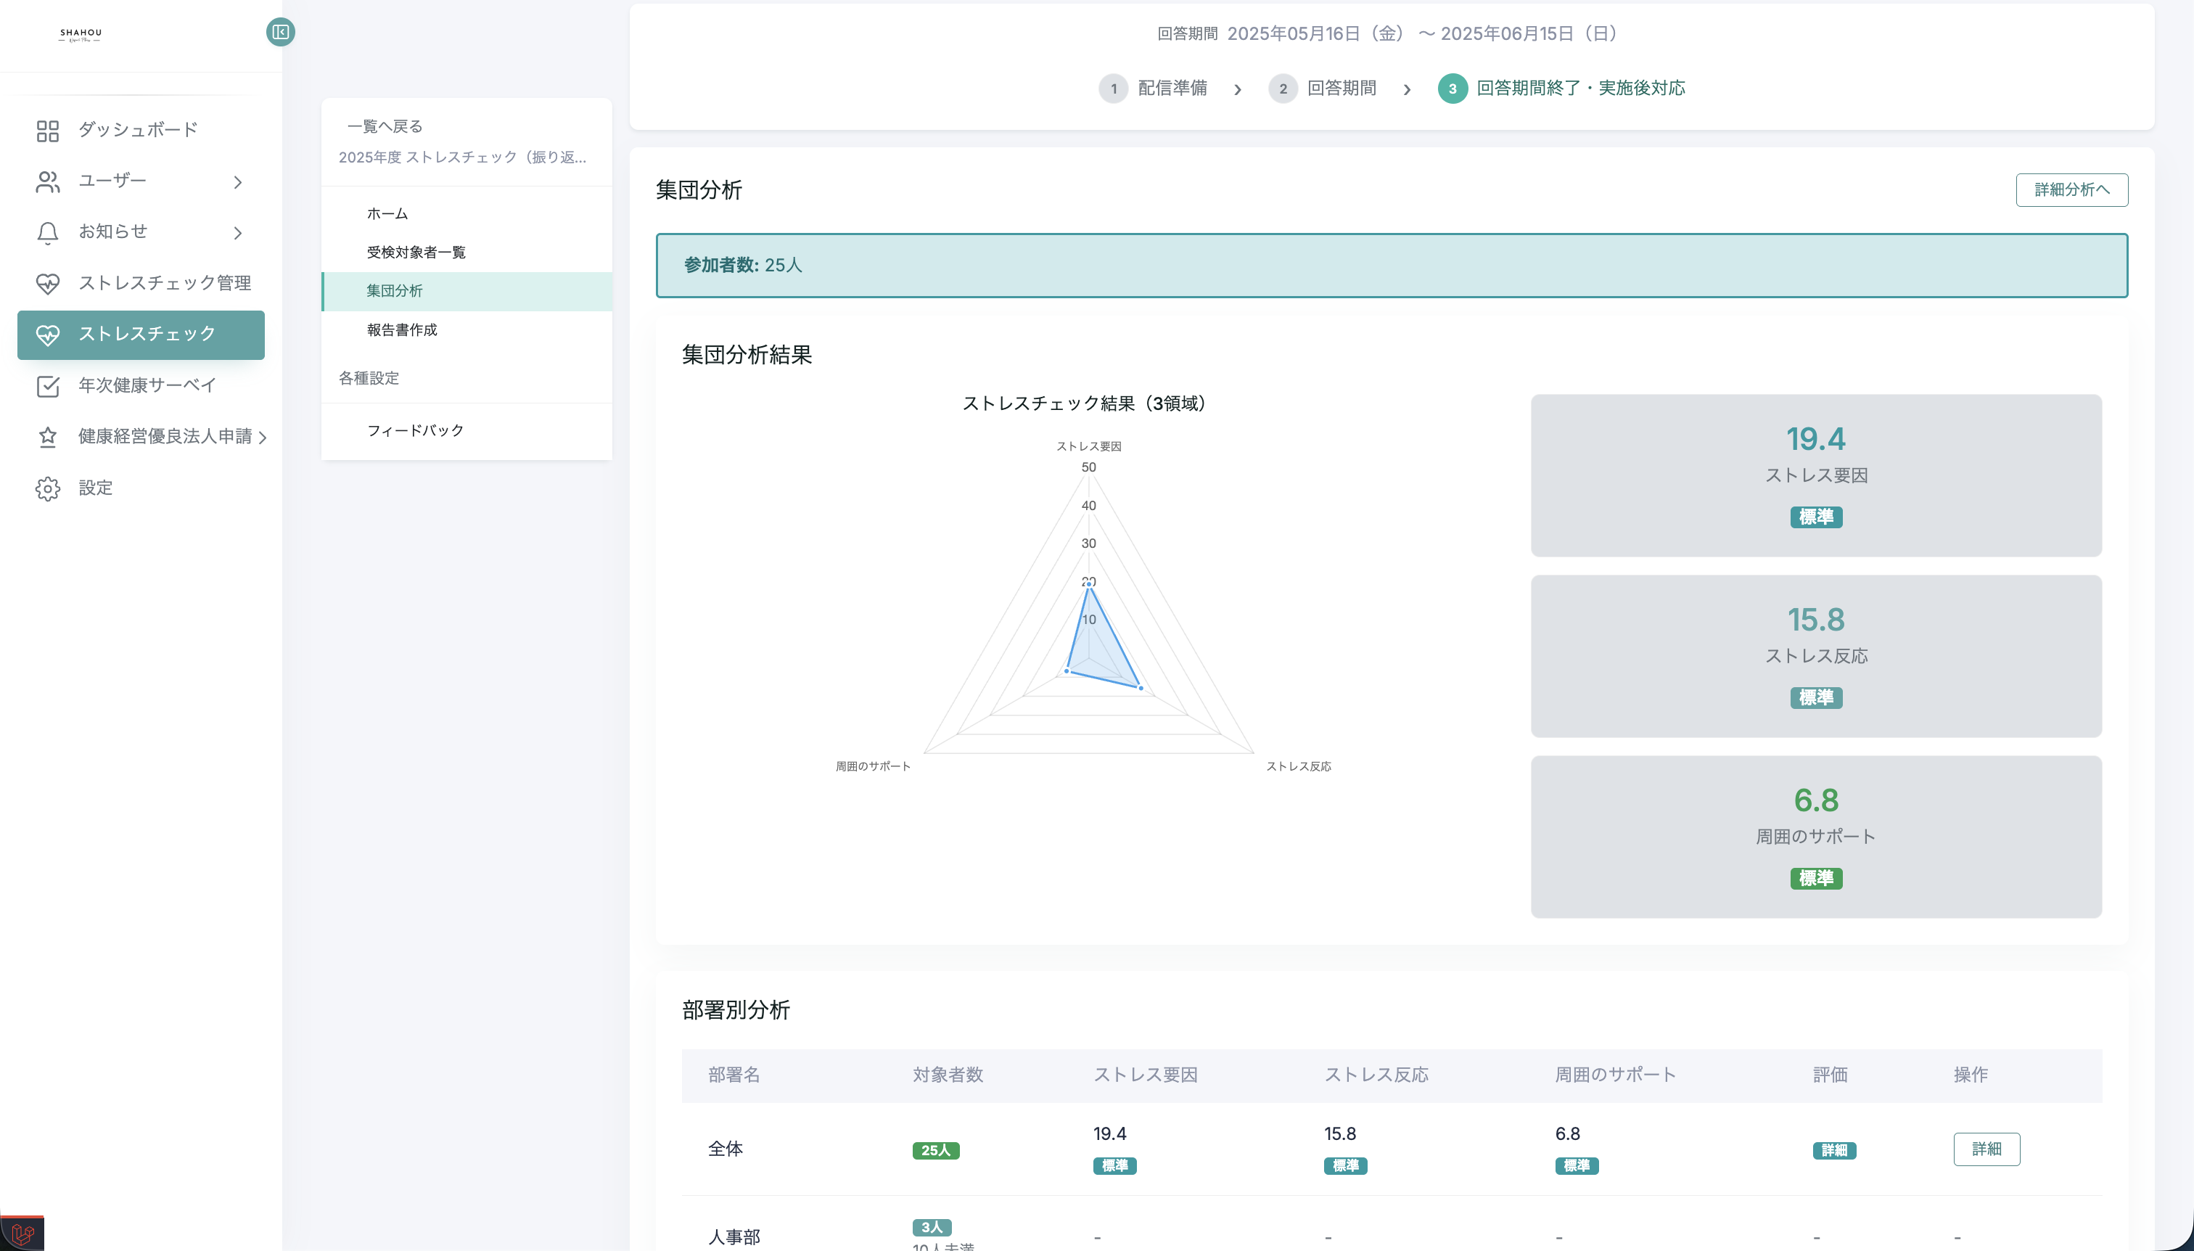Open ストレスチェック管理 in the sidebar

[x=141, y=283]
